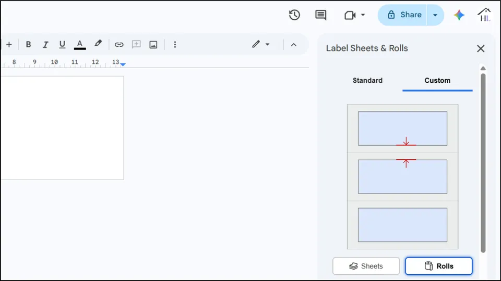The width and height of the screenshot is (501, 281).
Task: Click the side panel scrollbar thumb
Action: 483,163
